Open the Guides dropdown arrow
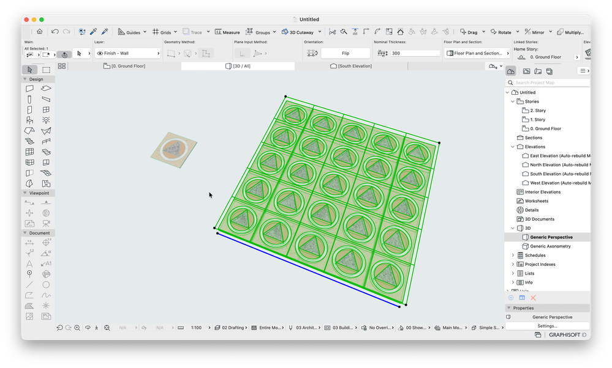Screen dimensions: 612x368 coord(145,32)
